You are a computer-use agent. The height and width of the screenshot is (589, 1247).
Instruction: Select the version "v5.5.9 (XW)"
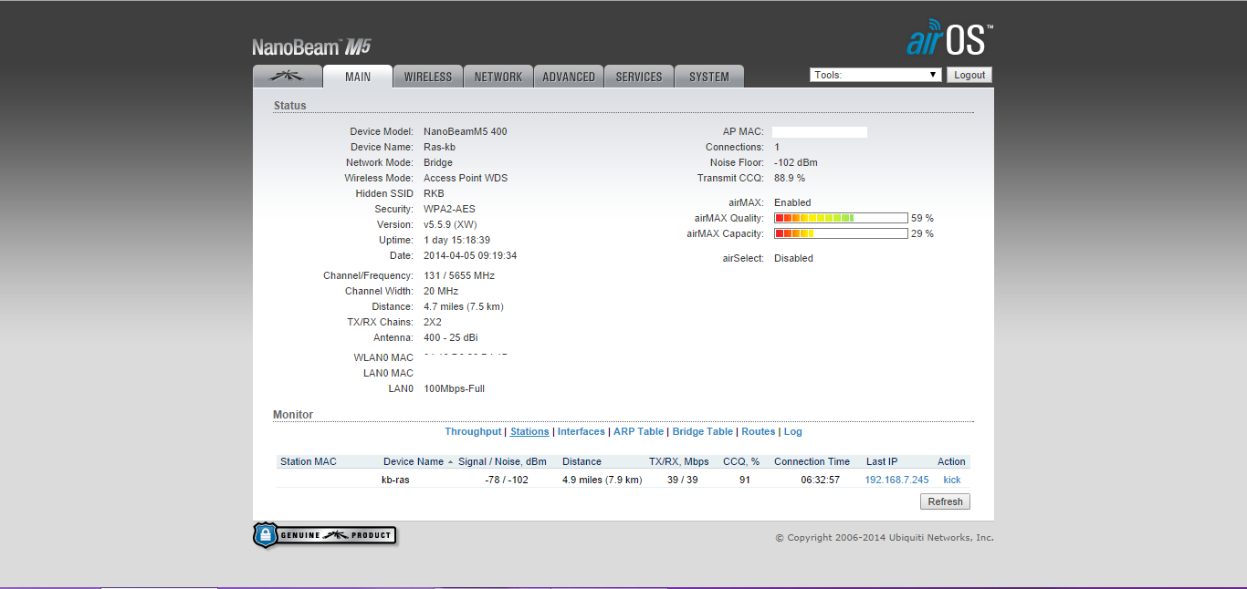click(x=450, y=224)
